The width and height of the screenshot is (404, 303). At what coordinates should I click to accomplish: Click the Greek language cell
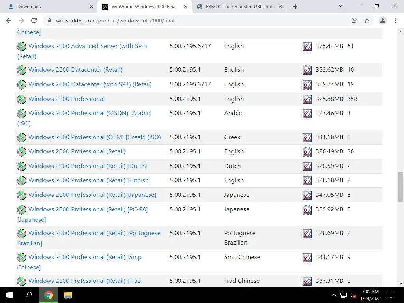[x=232, y=137]
